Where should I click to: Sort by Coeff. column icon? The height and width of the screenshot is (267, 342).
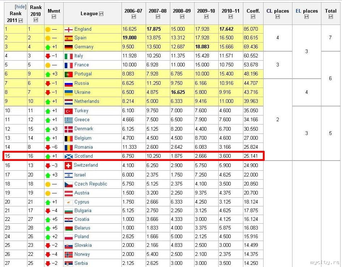click(253, 17)
